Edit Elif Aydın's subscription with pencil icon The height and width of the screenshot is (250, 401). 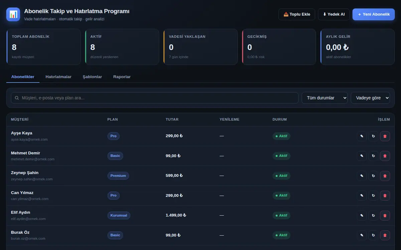pyautogui.click(x=362, y=215)
